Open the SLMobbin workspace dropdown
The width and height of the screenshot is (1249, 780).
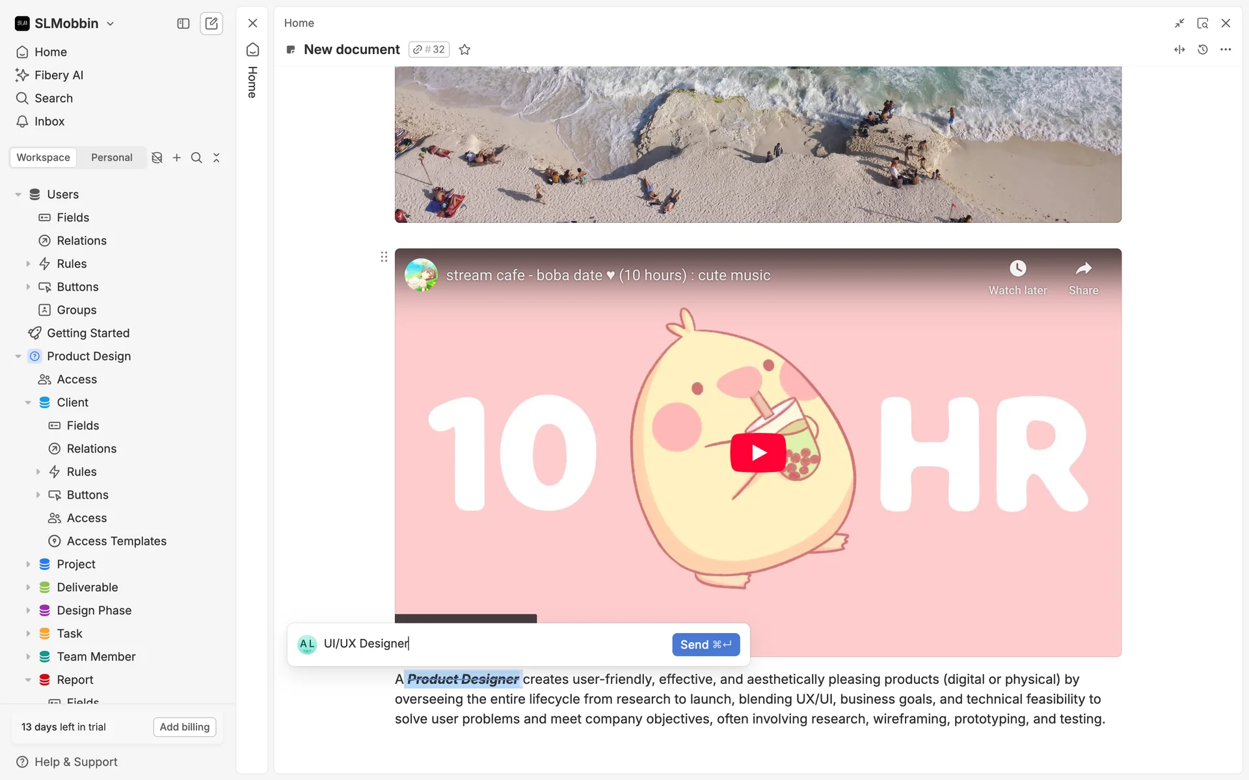click(111, 23)
